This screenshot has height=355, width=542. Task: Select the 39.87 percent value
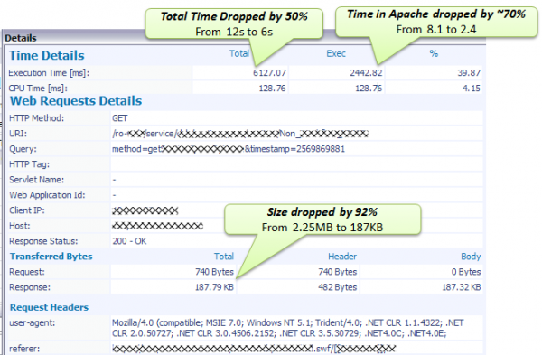pyautogui.click(x=469, y=73)
